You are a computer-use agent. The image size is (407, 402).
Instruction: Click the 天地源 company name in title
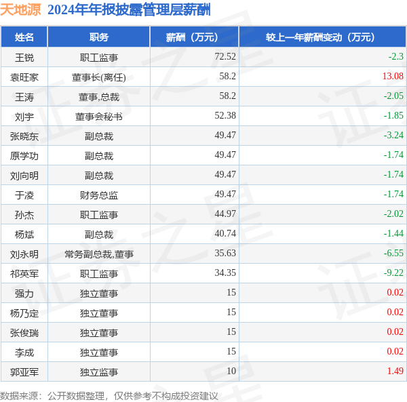(20, 10)
